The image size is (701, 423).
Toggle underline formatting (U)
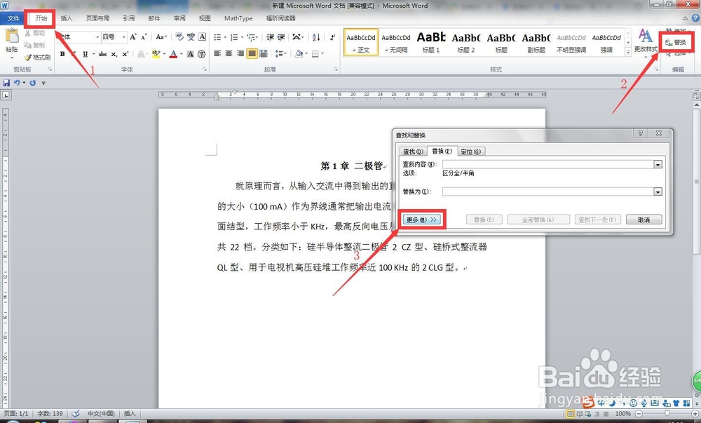86,54
